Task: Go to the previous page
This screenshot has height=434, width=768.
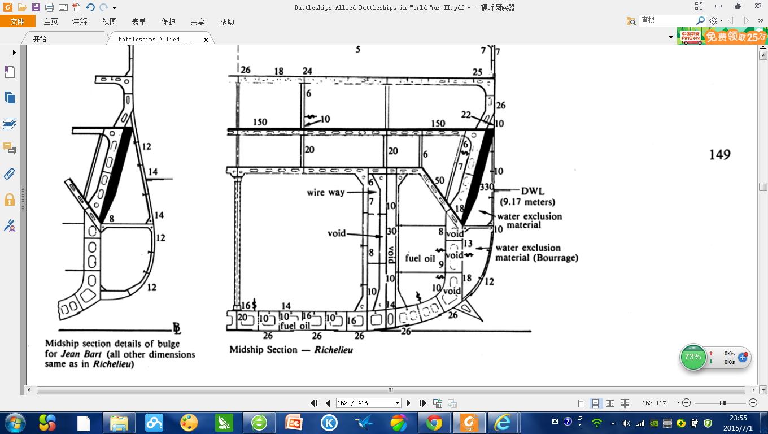Action: (328, 403)
